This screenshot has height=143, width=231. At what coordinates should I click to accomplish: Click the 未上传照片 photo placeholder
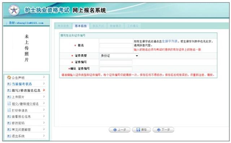26,48
